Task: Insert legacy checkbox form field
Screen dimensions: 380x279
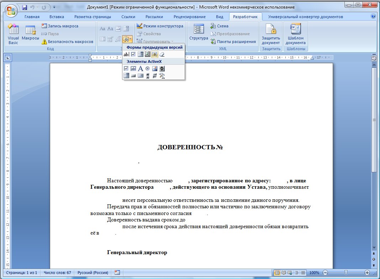Action: [x=133, y=54]
